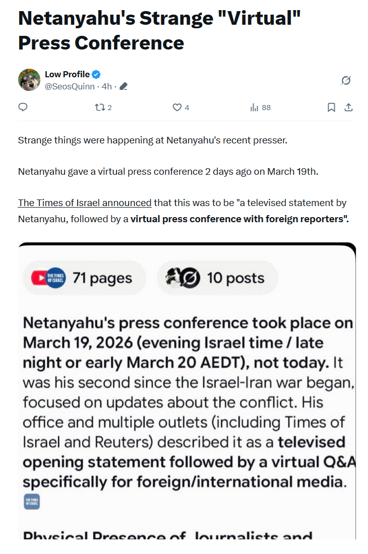Click the article title "Netanyahu's Strange Virtual Press Conference"
The height and width of the screenshot is (554, 368).
coord(159,30)
